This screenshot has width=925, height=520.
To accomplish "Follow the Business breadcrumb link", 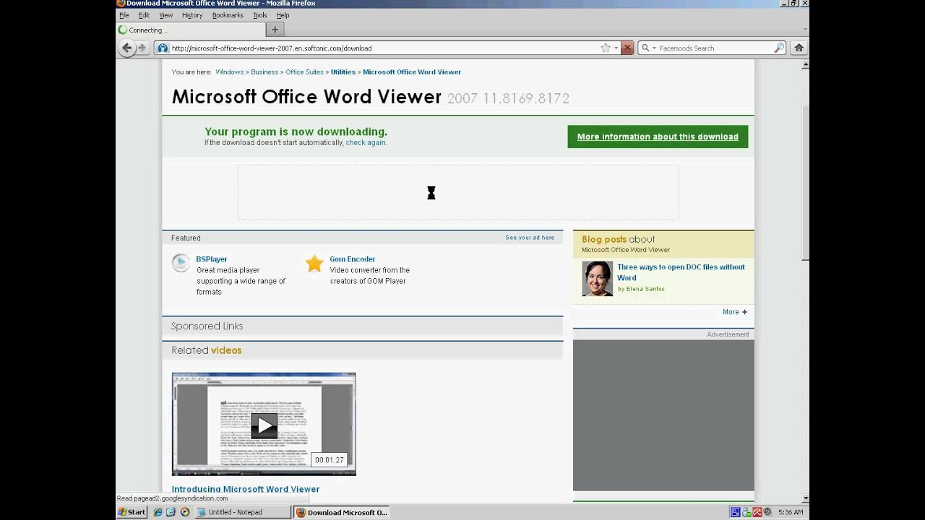I will tap(264, 72).
